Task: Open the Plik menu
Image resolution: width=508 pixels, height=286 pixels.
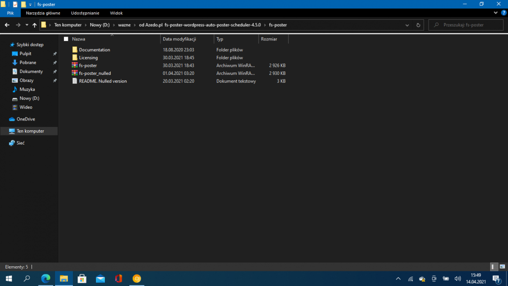Action: click(x=10, y=13)
